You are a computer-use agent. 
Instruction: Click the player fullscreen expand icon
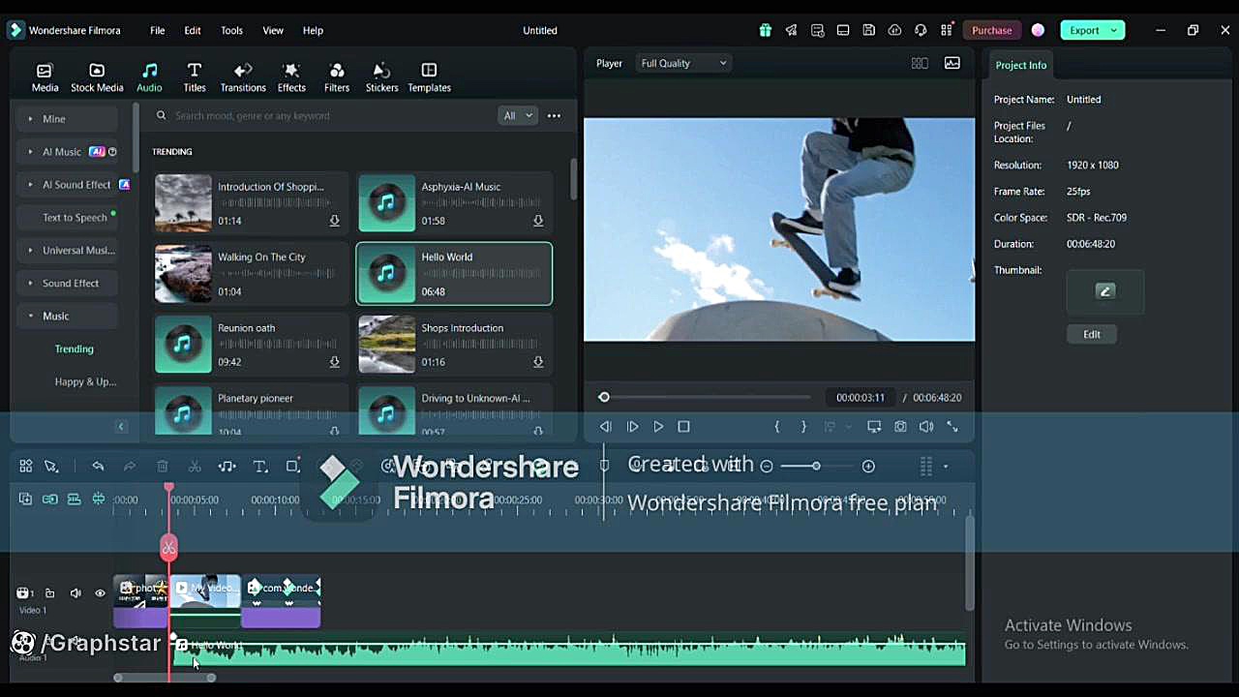pos(952,427)
